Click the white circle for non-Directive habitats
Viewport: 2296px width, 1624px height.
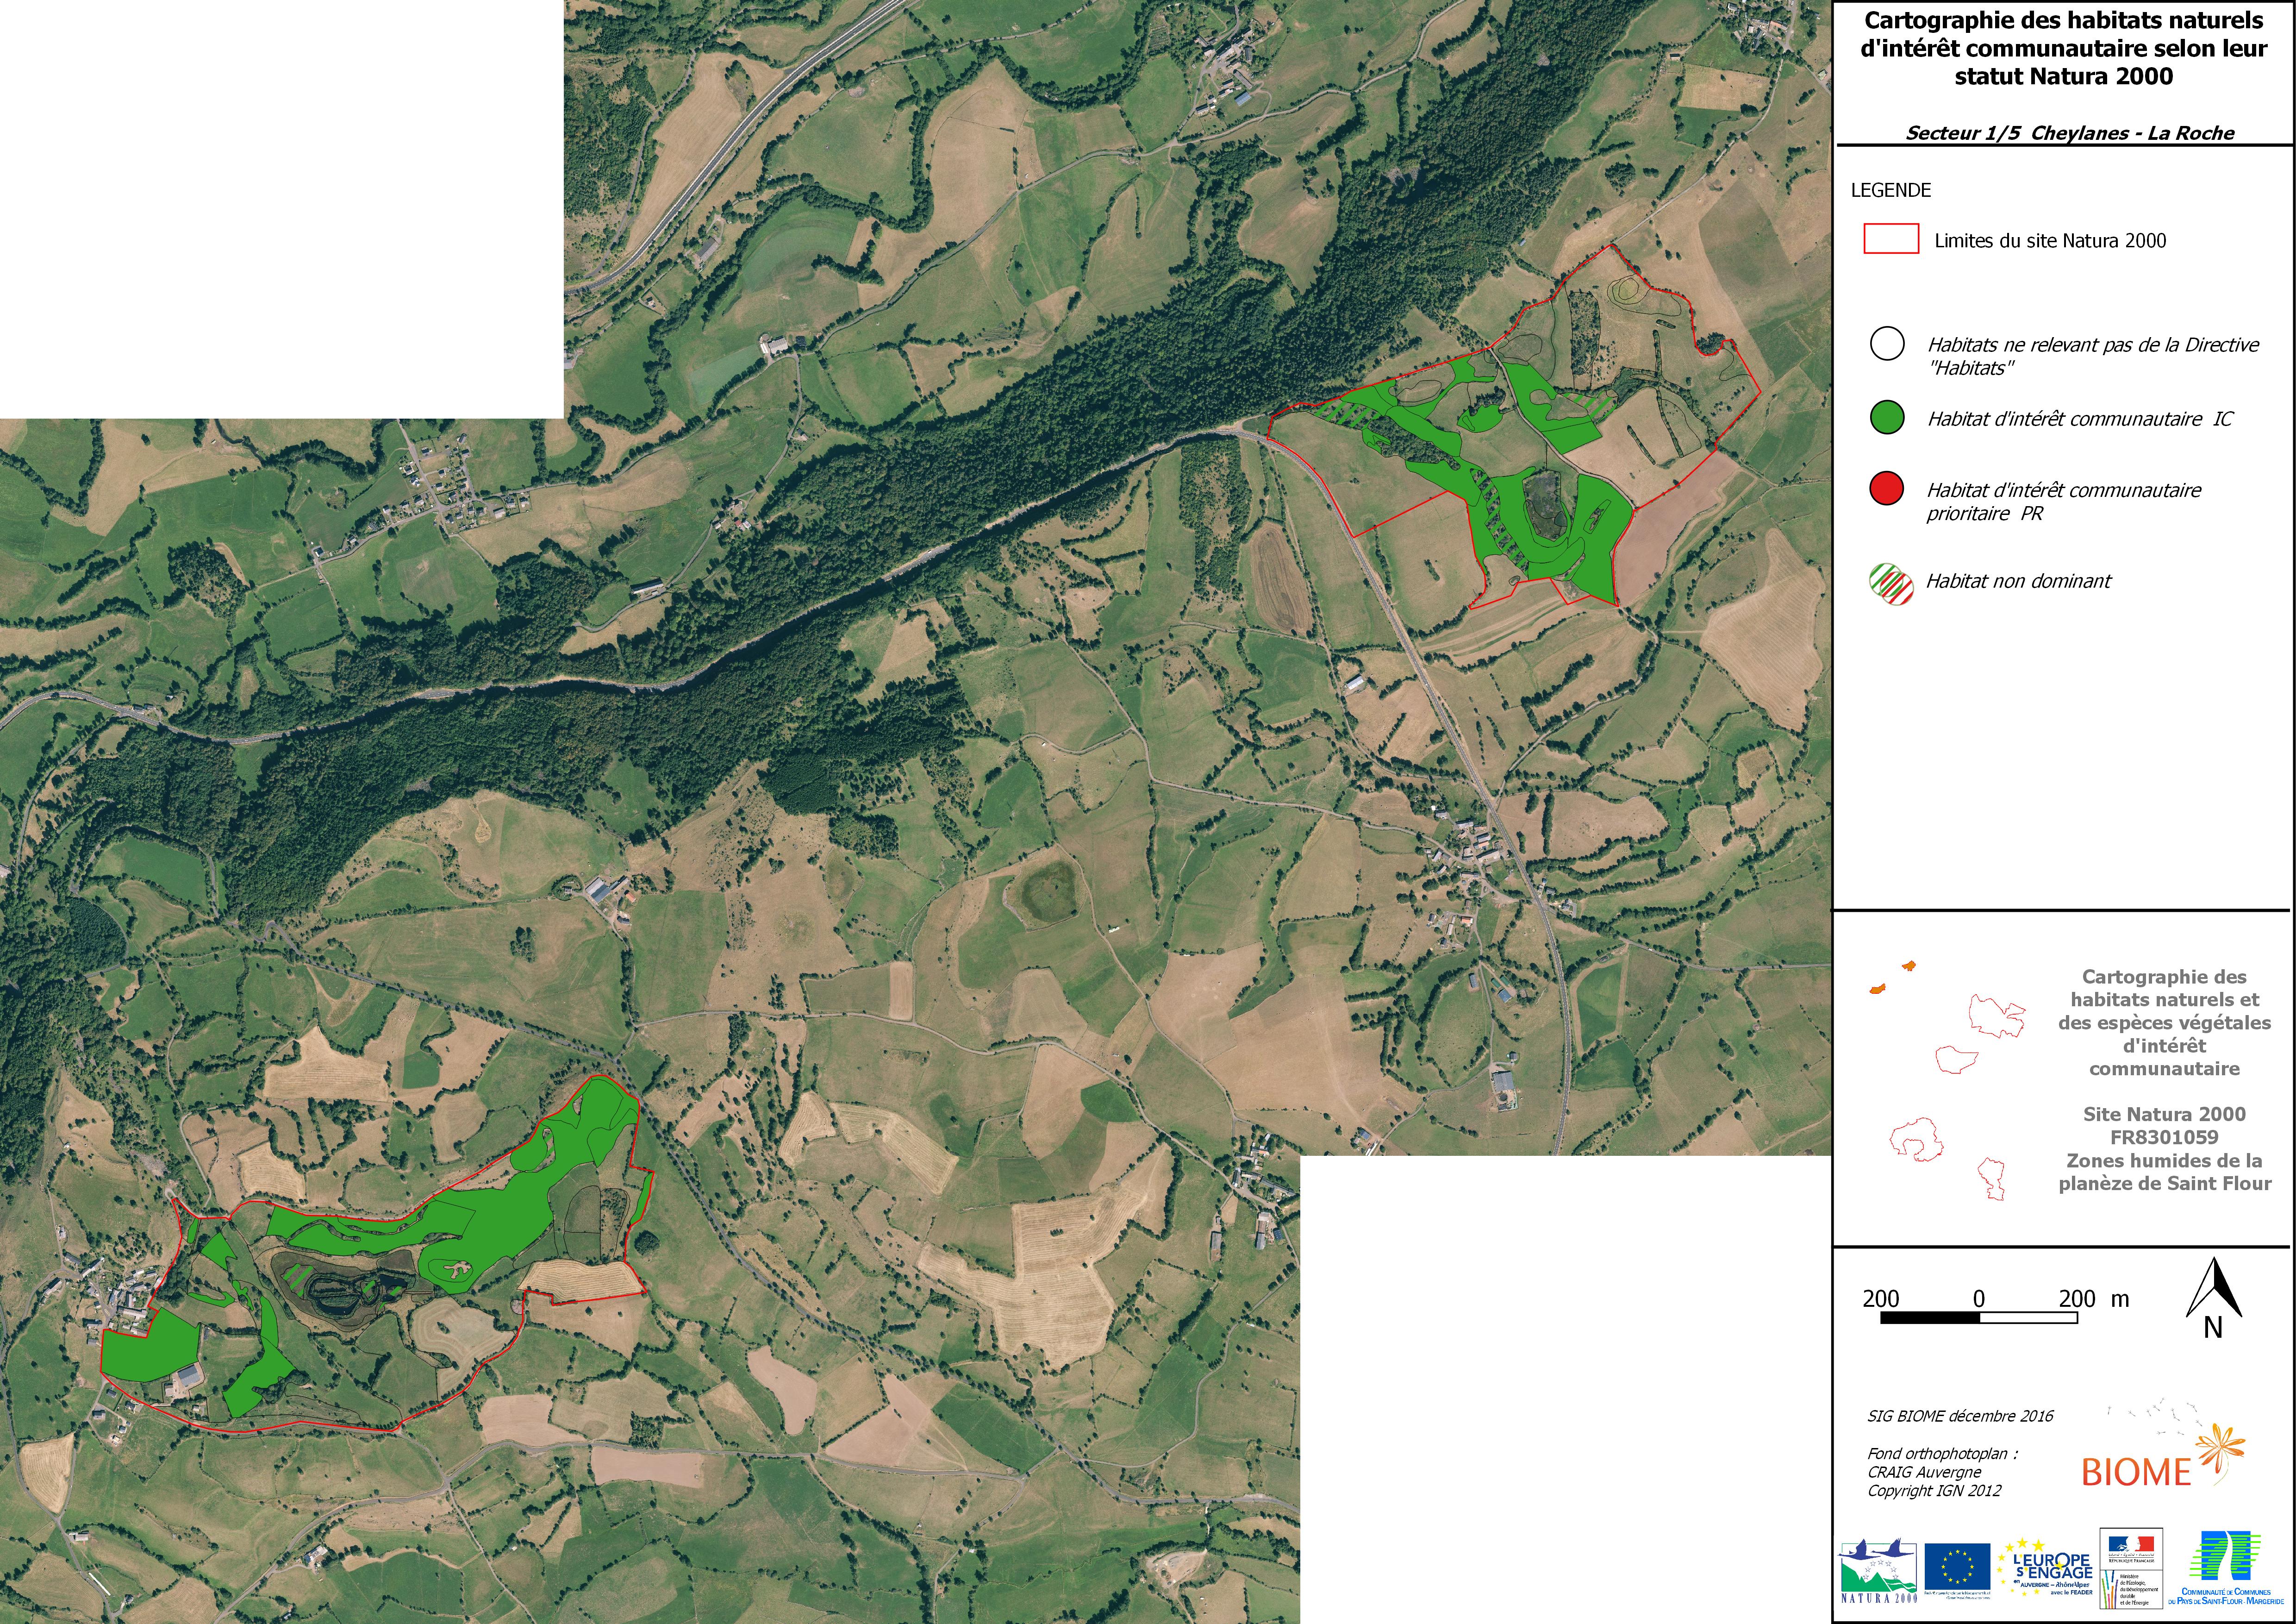point(1887,344)
